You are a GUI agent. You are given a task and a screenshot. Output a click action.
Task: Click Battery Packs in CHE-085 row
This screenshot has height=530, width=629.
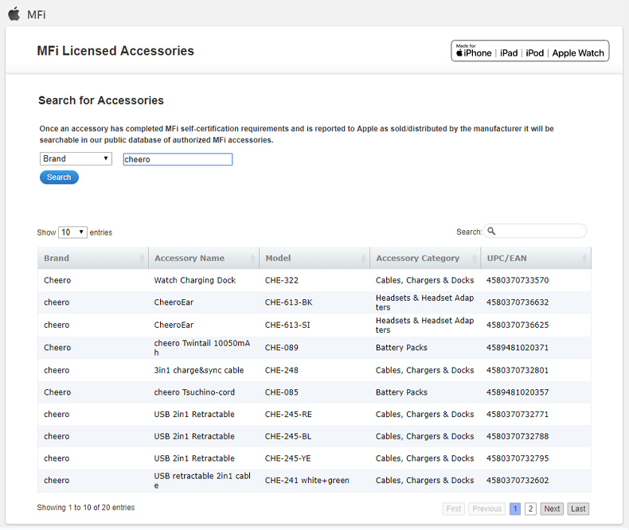tap(401, 392)
